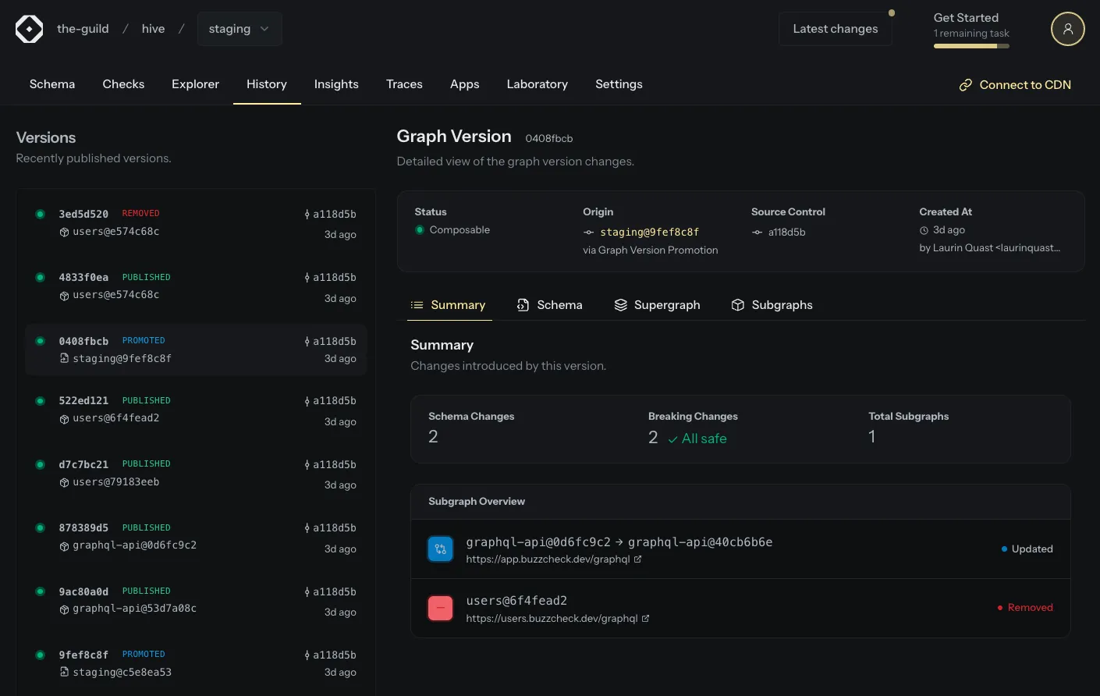Click the commit icon beside staging@9fef8c8f origin
The image size is (1100, 696).
(589, 233)
